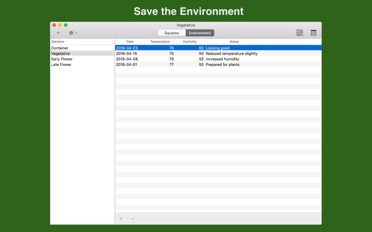
Task: Open the gear action menu
Action: click(x=73, y=32)
